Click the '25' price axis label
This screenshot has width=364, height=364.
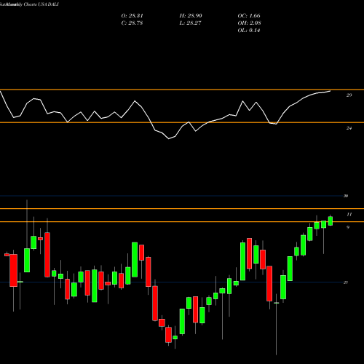tap(346, 282)
